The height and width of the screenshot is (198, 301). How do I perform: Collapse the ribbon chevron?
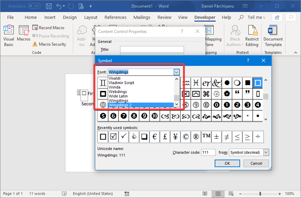pyautogui.click(x=295, y=52)
